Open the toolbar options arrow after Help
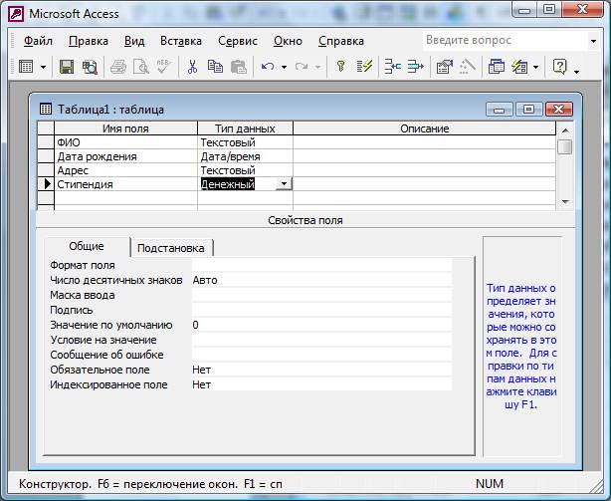This screenshot has width=611, height=501. pyautogui.click(x=577, y=71)
